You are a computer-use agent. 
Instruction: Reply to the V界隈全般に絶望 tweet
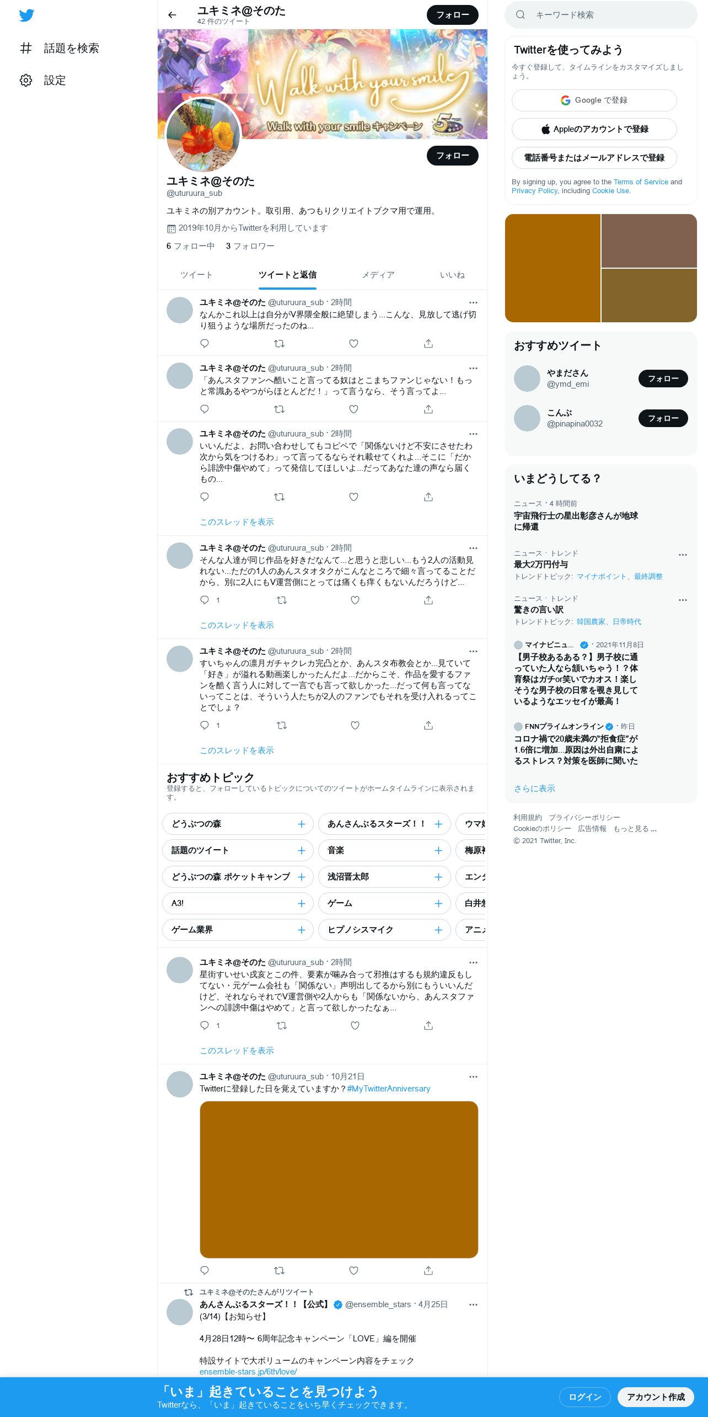tap(205, 343)
